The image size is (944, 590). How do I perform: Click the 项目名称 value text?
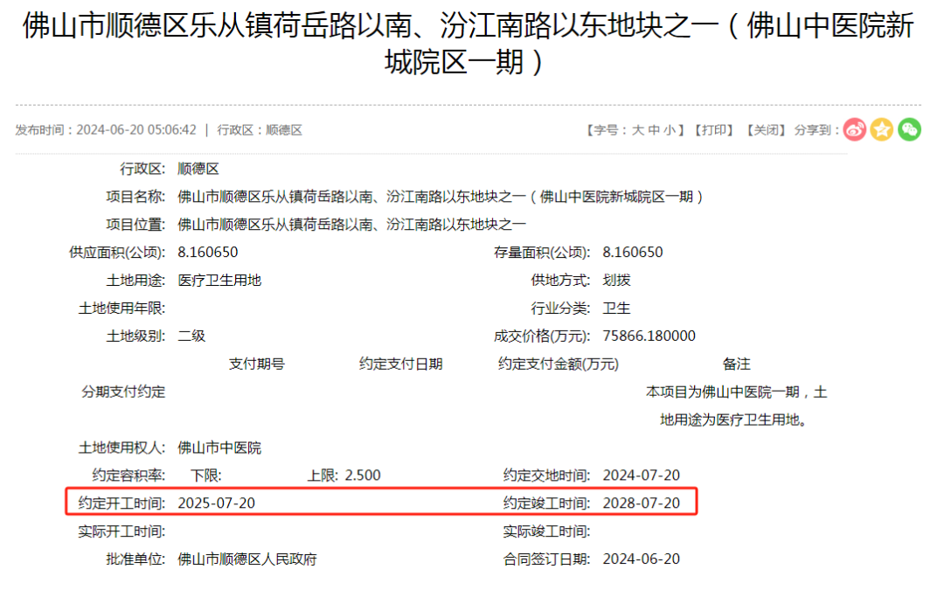coord(440,197)
